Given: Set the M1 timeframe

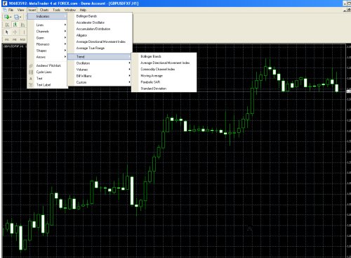Looking at the screenshot, I should 7,39.
